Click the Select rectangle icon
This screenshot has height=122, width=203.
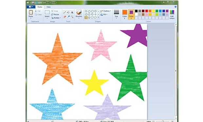tap(47, 12)
